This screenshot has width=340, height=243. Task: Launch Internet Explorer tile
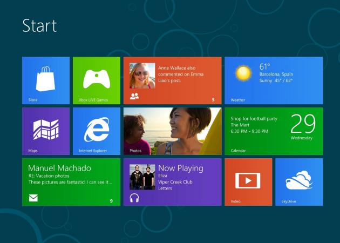tap(96, 130)
